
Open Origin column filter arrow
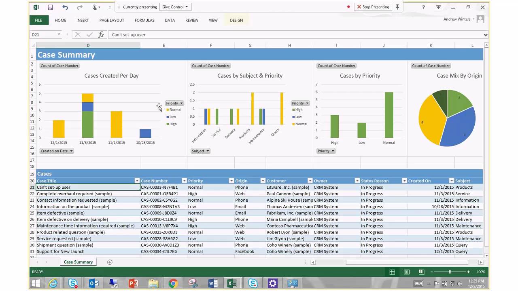[263, 181]
